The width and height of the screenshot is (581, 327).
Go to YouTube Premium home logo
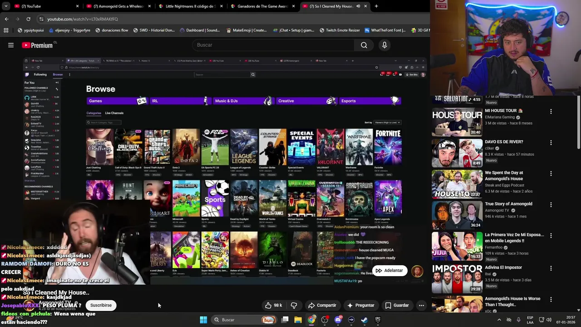[37, 45]
